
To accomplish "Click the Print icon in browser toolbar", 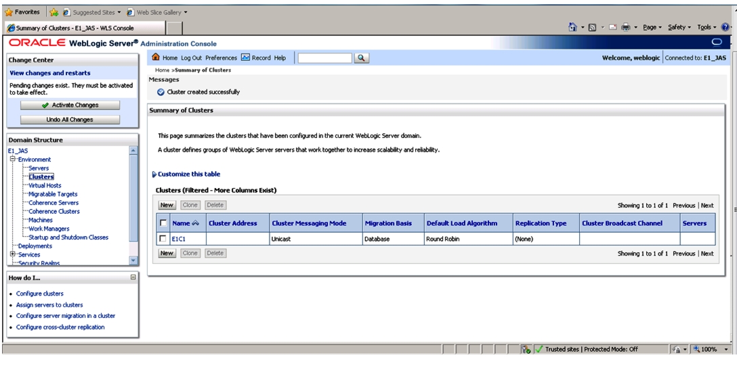I will 626,27.
